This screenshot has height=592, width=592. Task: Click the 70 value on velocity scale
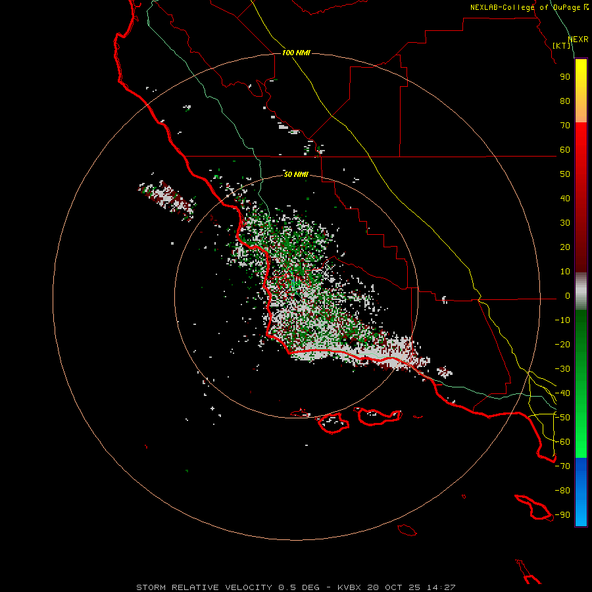click(x=565, y=126)
